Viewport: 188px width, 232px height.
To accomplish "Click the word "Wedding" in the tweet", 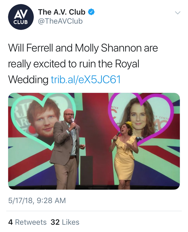I will point(28,80).
